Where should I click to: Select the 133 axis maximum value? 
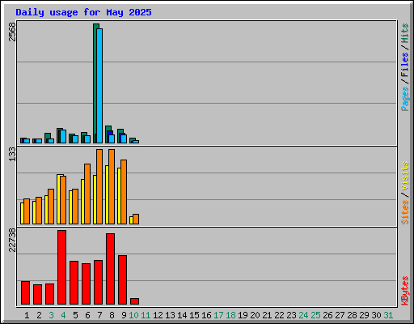12,155
